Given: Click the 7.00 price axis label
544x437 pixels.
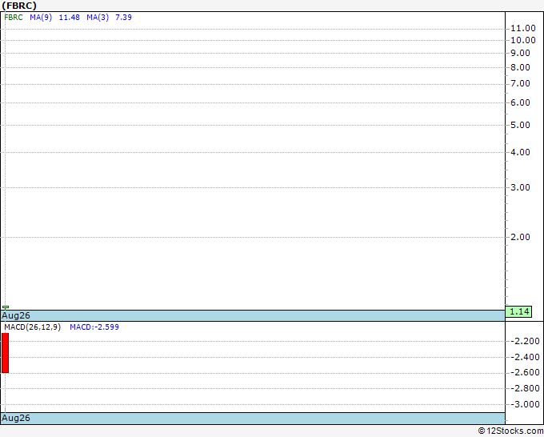Looking at the screenshot, I should pyautogui.click(x=520, y=84).
